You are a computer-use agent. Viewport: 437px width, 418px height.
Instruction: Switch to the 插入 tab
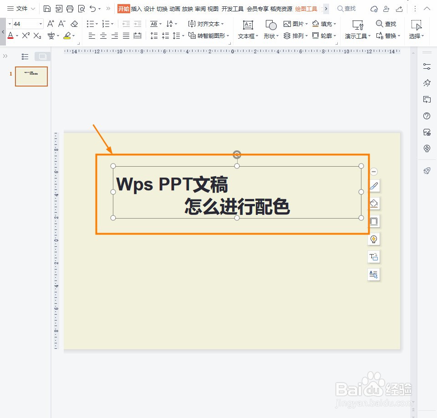point(137,9)
